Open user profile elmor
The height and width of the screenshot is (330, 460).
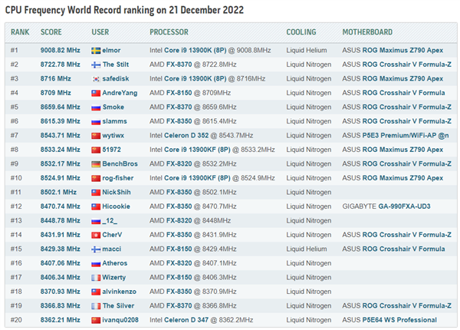click(111, 50)
